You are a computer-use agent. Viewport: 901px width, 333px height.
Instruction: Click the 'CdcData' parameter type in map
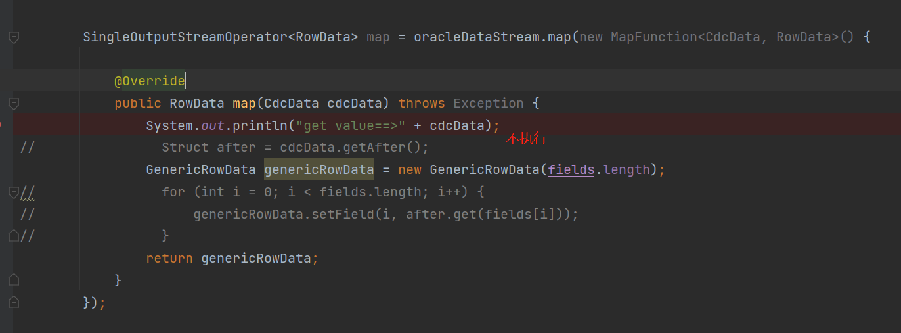pos(291,104)
